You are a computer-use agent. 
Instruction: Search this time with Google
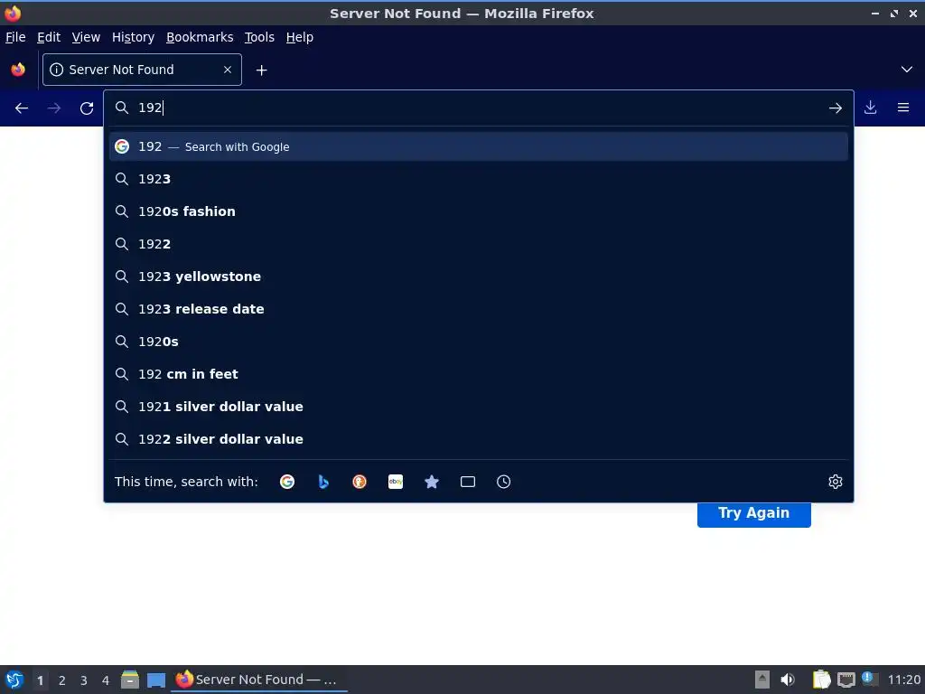(x=287, y=482)
